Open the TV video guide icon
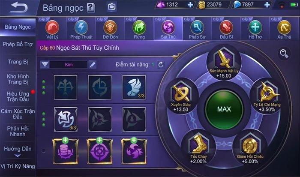The height and width of the screenshot is (177, 300). [x=112, y=7]
